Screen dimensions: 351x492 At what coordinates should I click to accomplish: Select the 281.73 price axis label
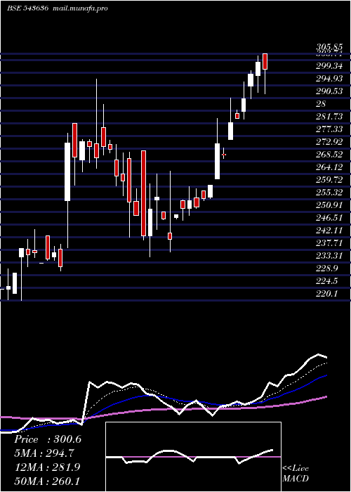click(x=329, y=117)
